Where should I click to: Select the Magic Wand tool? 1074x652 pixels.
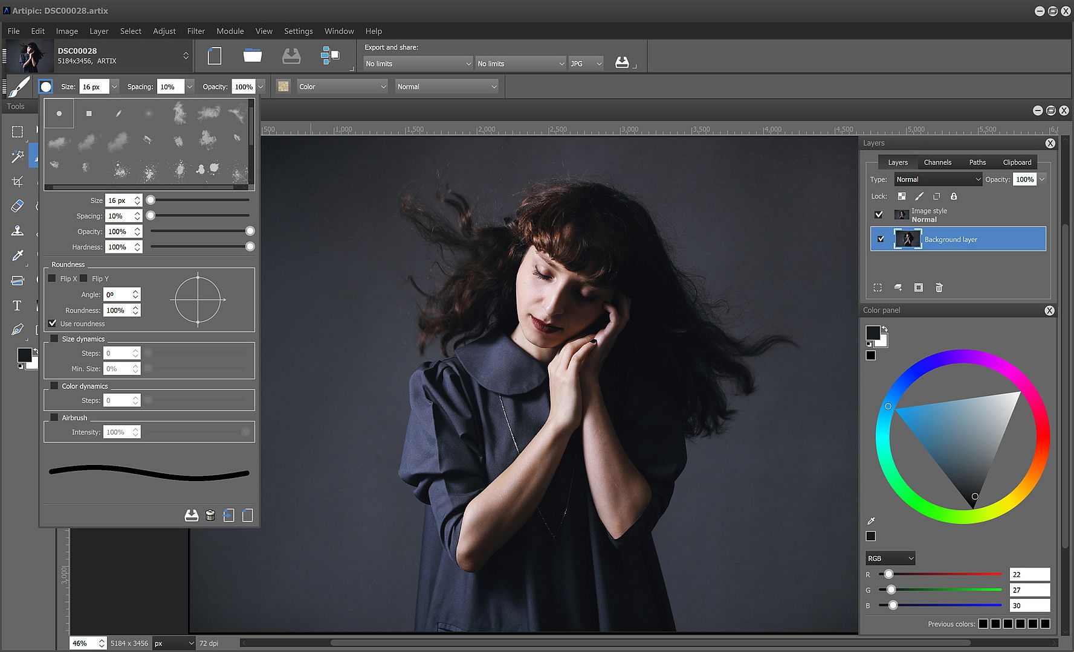point(17,156)
